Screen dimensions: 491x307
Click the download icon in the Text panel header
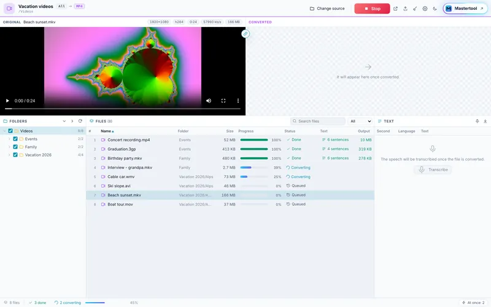(485, 121)
